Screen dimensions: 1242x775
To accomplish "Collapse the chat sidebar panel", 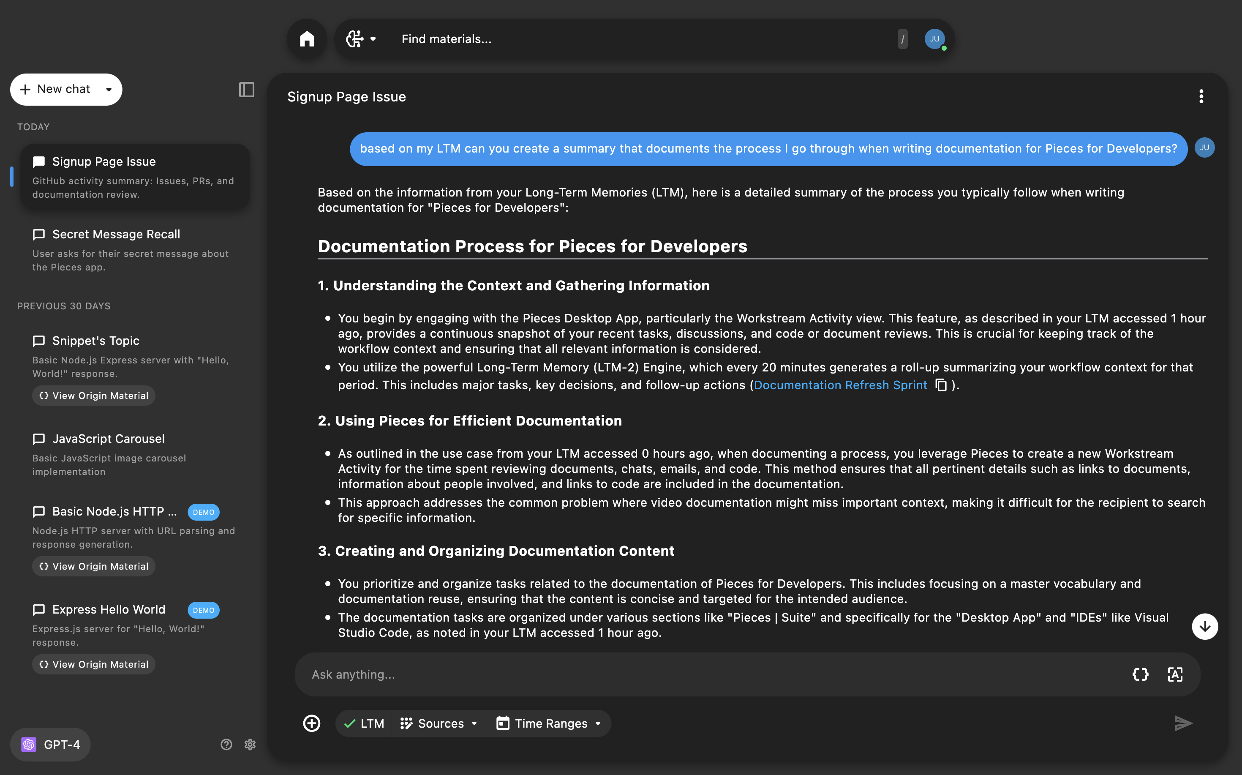I will [246, 90].
